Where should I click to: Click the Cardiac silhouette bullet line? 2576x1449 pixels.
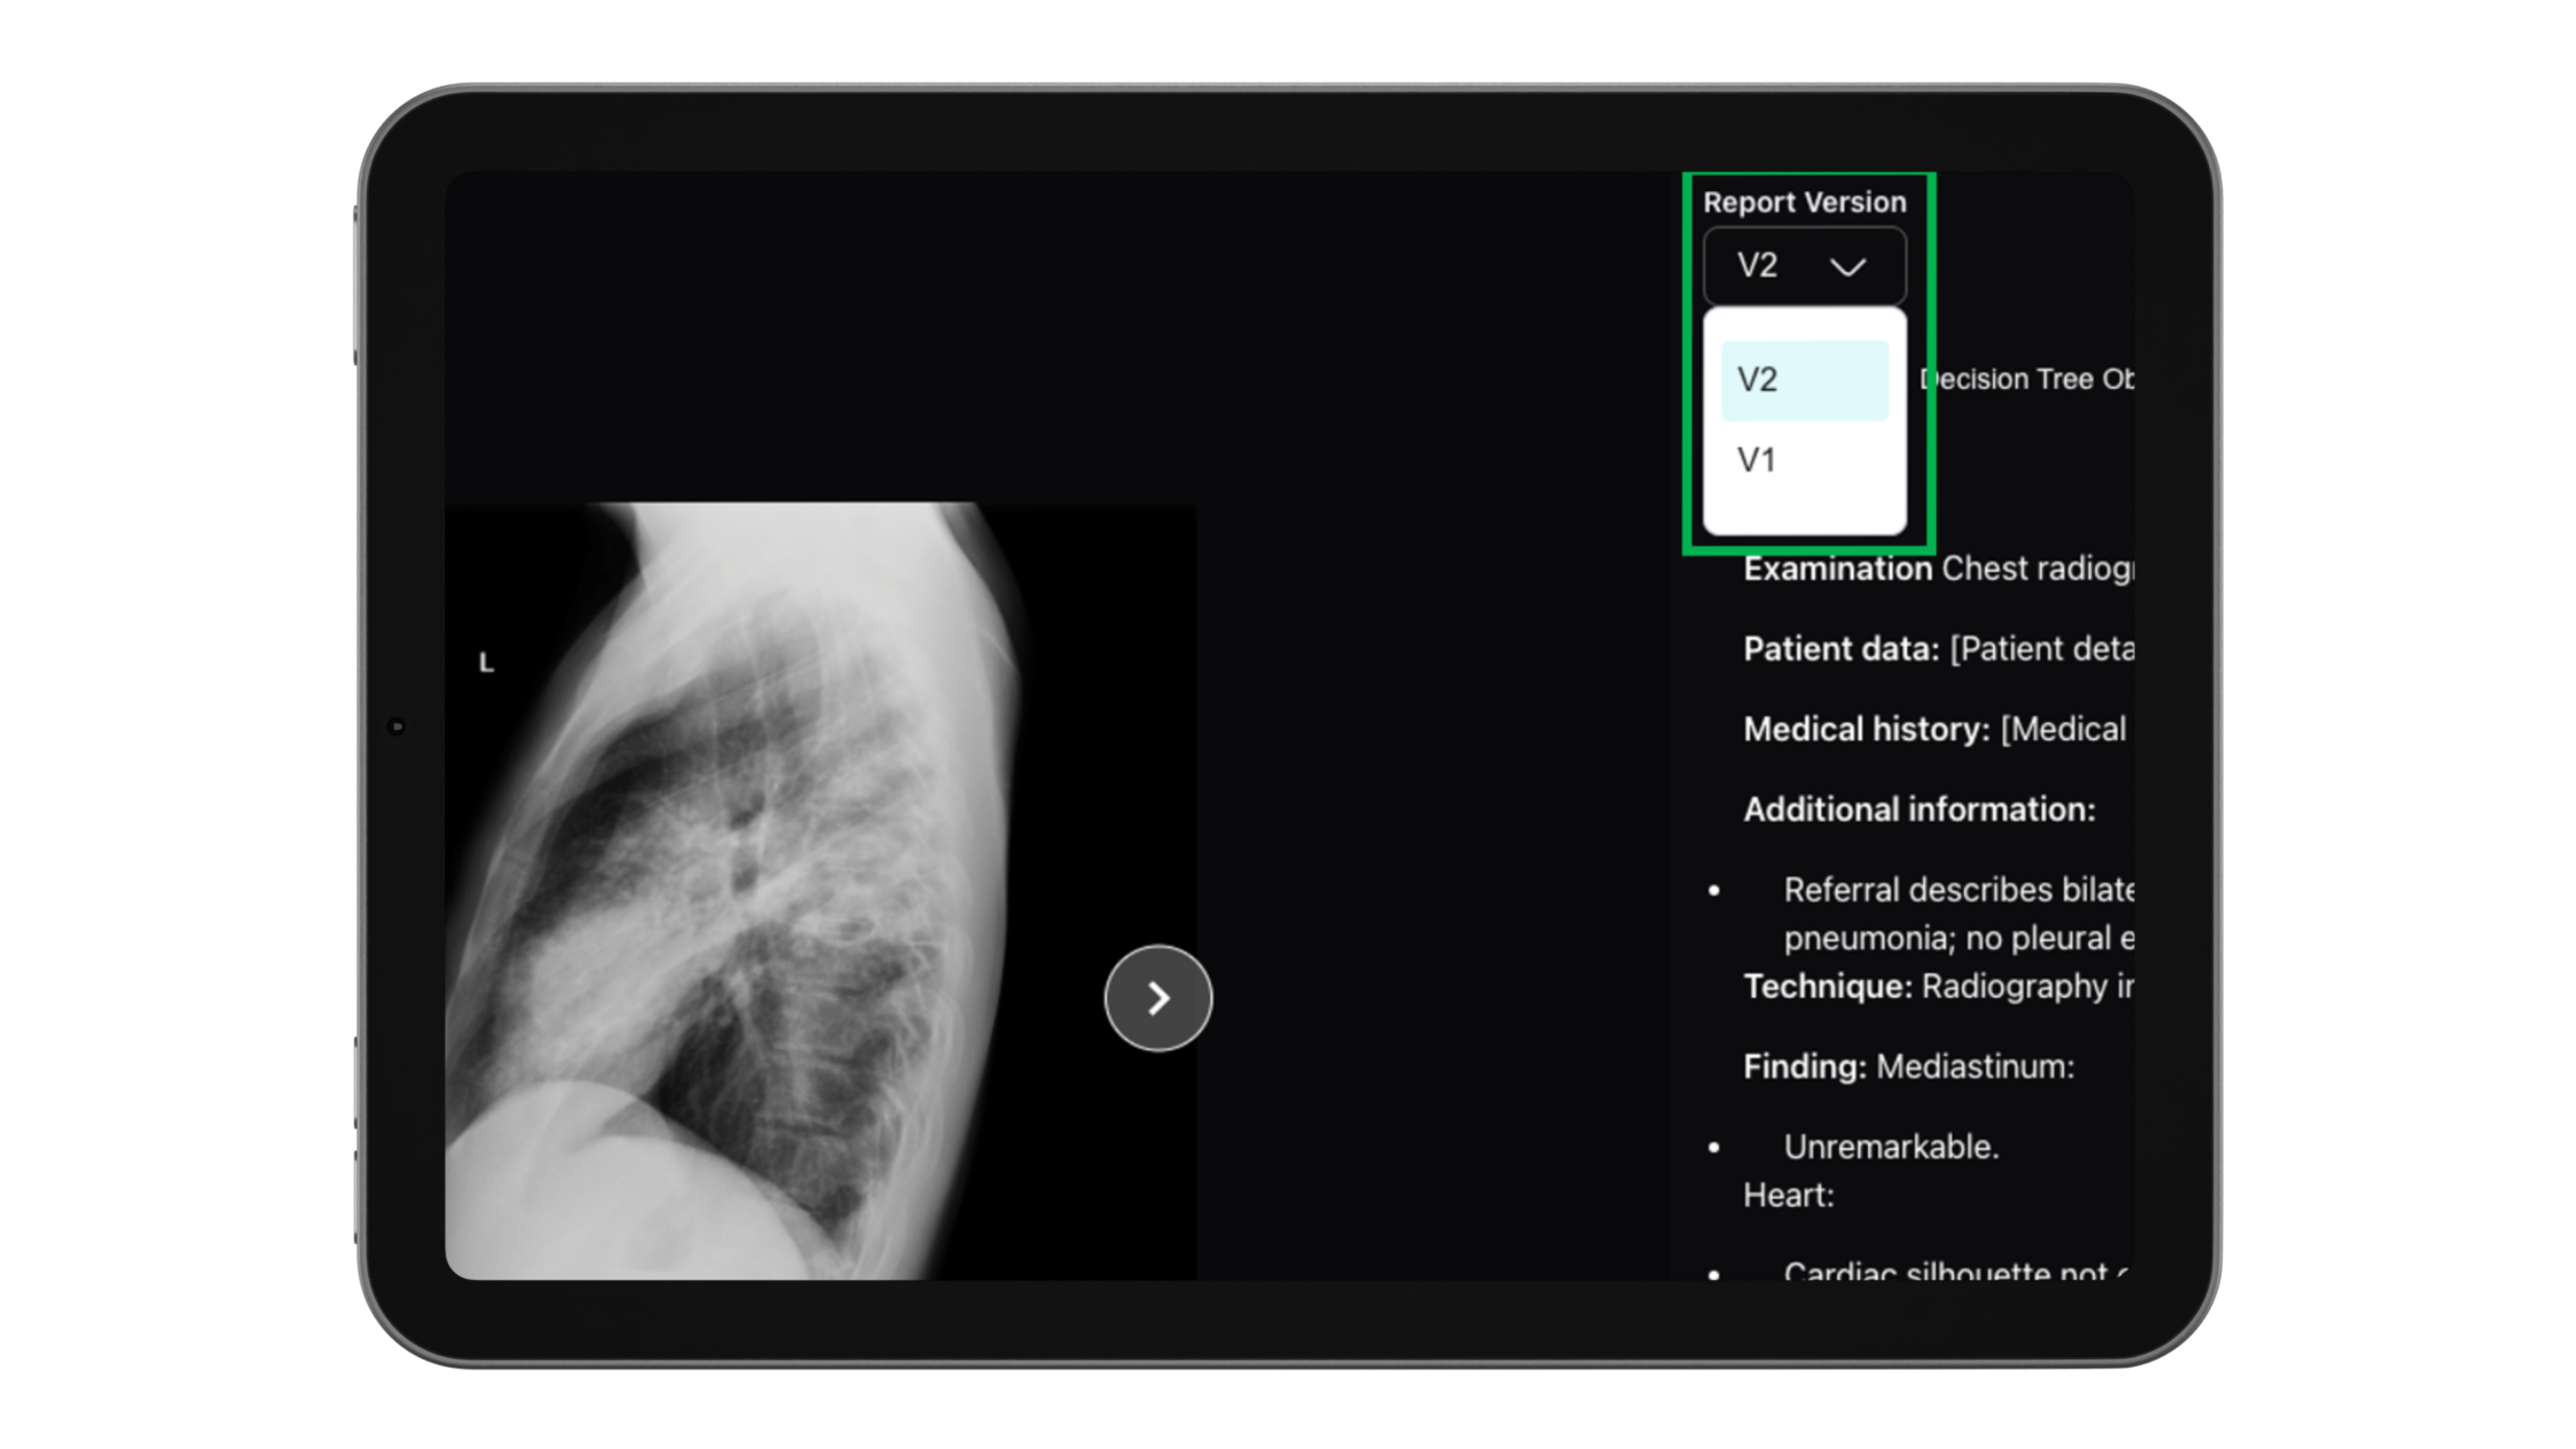coord(1944,1270)
